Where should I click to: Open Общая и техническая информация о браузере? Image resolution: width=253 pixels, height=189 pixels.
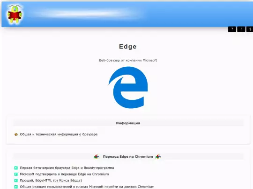pyautogui.click(x=59, y=134)
